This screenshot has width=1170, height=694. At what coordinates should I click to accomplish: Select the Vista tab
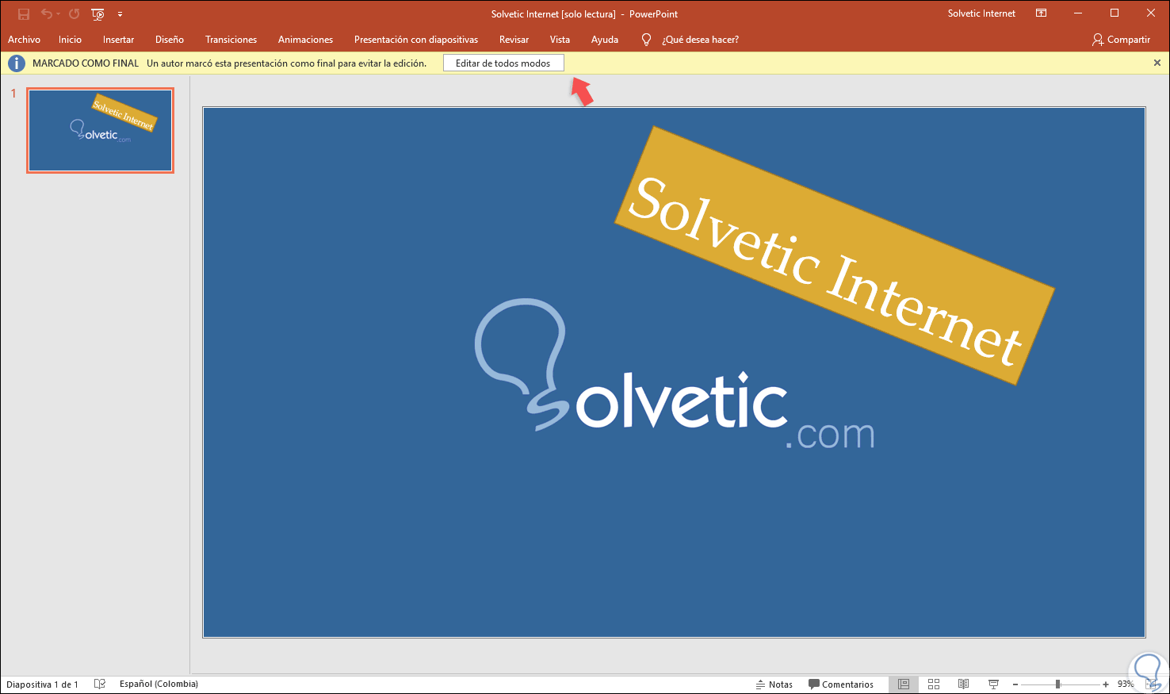[560, 40]
